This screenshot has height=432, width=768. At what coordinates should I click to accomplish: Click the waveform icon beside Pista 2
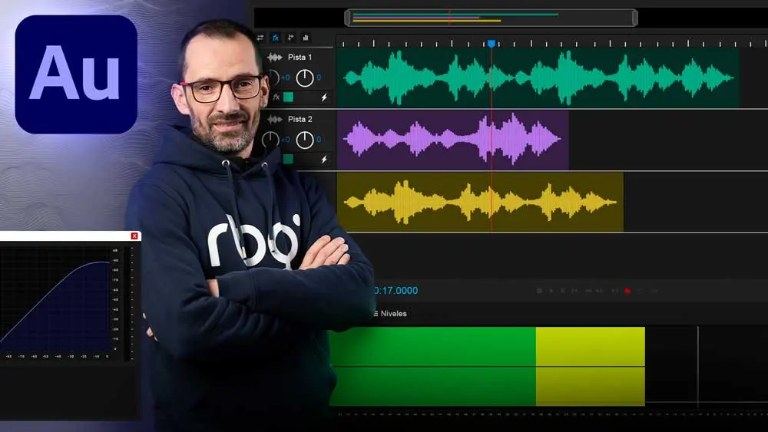click(274, 119)
